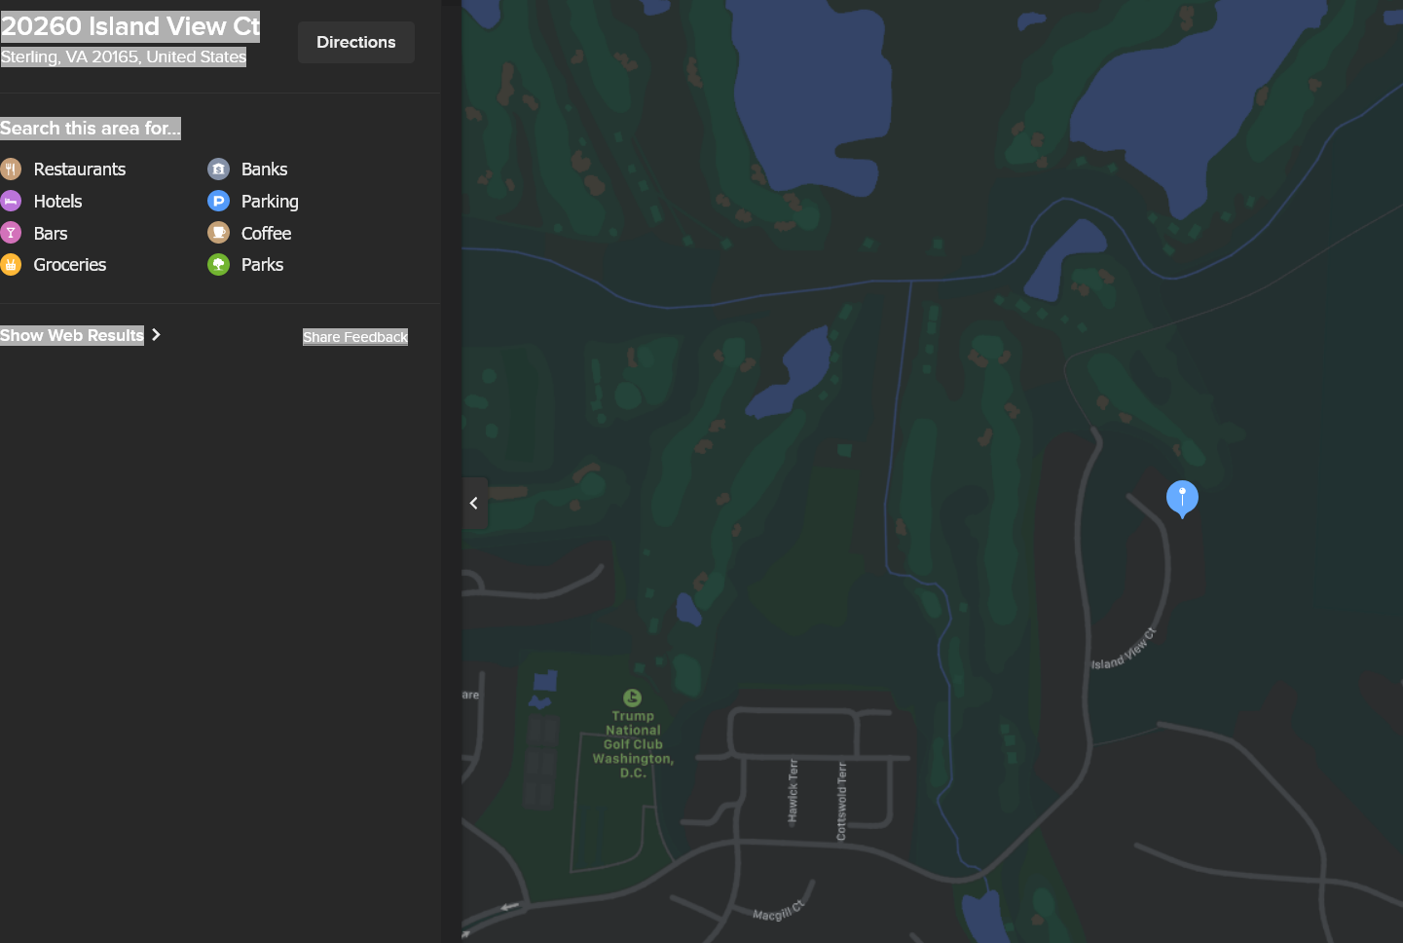Click Trump National Golf Club map label

[633, 744]
